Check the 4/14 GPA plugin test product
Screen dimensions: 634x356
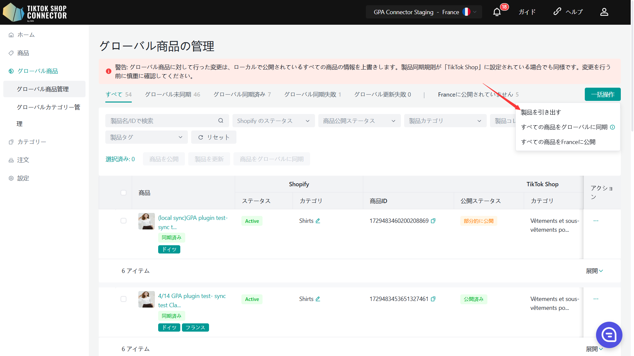click(123, 299)
